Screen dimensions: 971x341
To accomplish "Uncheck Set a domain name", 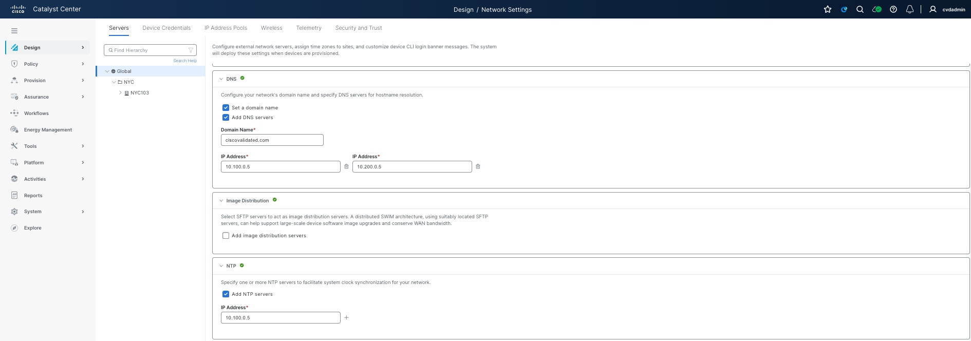I will [x=226, y=108].
